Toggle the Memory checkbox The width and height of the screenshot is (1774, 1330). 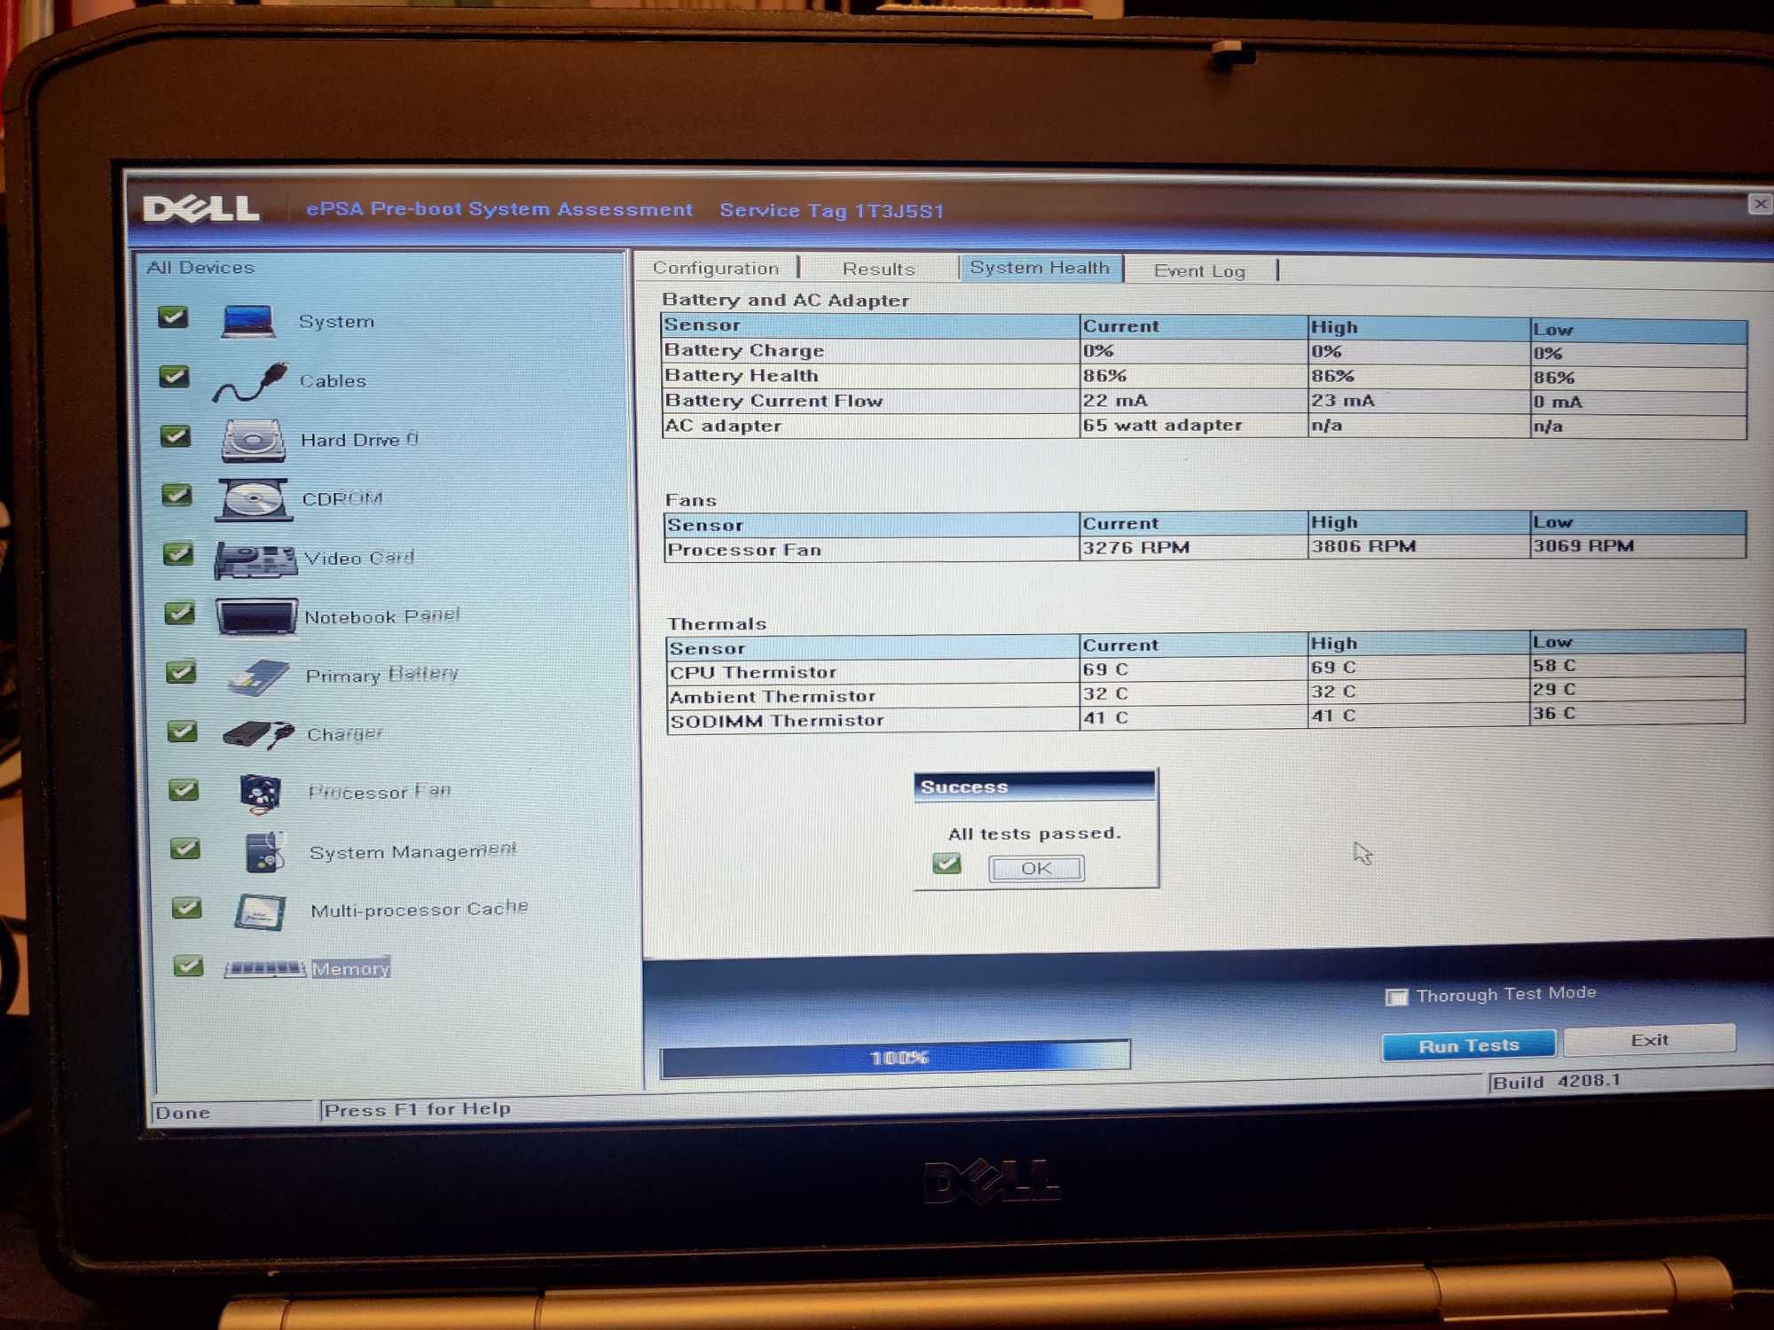click(188, 966)
